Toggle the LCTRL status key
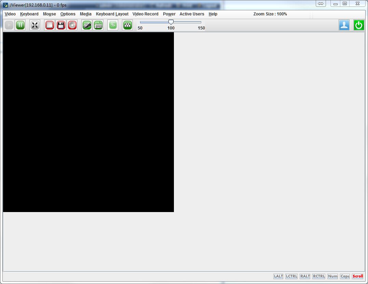The height and width of the screenshot is (284, 368). coord(291,276)
